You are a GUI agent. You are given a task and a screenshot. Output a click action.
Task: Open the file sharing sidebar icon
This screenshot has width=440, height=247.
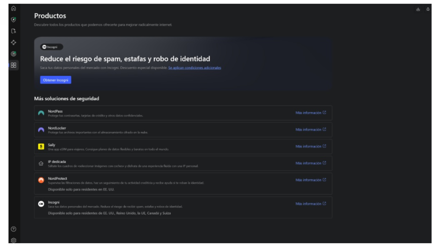click(13, 31)
